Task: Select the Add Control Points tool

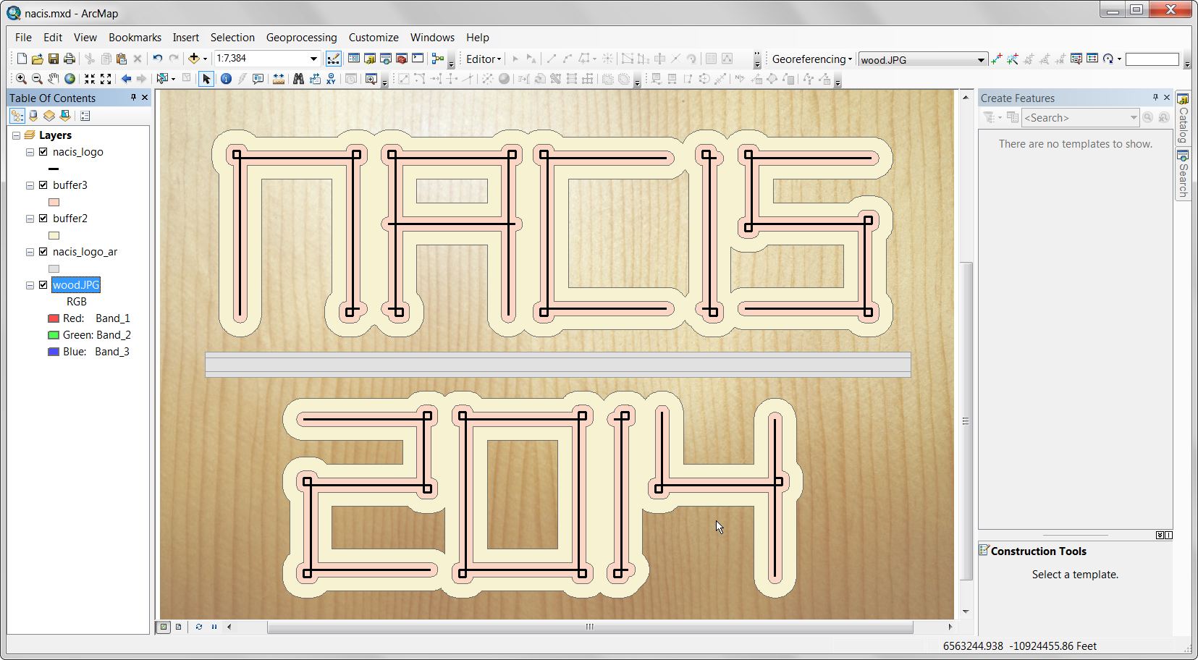Action: coord(997,59)
